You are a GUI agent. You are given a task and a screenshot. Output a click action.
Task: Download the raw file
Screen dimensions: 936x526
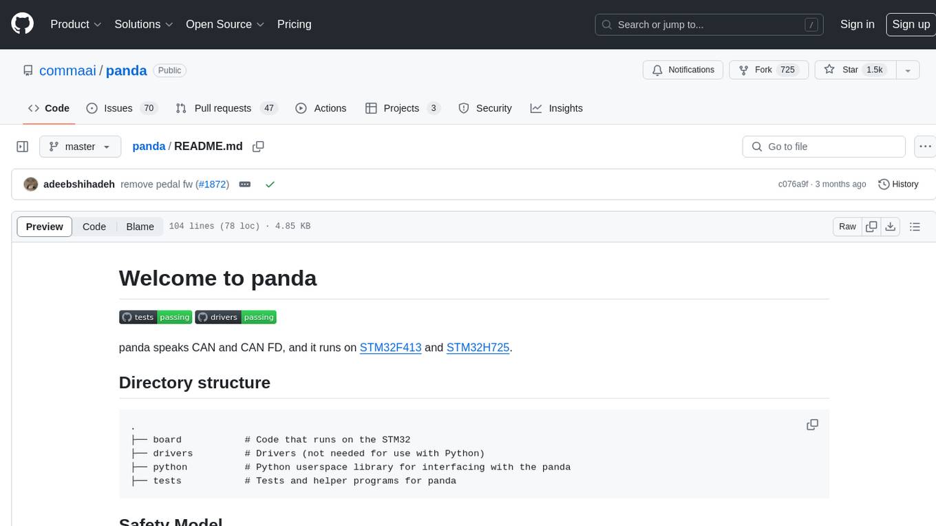click(x=890, y=227)
